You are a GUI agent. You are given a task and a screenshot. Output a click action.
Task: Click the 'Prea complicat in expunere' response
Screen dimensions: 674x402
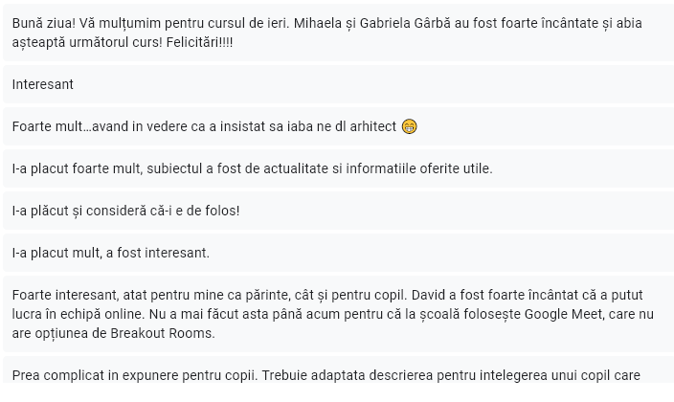click(338, 369)
